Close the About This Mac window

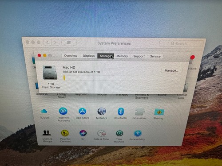[39, 55]
